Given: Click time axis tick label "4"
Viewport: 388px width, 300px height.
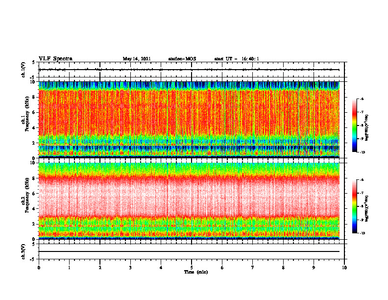Looking at the screenshot, I should click(161, 268).
